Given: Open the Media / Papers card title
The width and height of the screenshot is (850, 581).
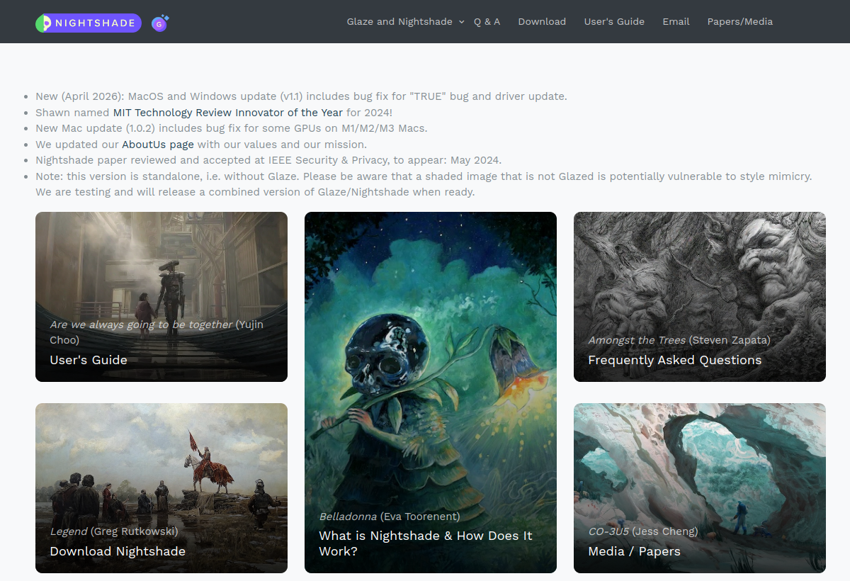Looking at the screenshot, I should tap(634, 551).
